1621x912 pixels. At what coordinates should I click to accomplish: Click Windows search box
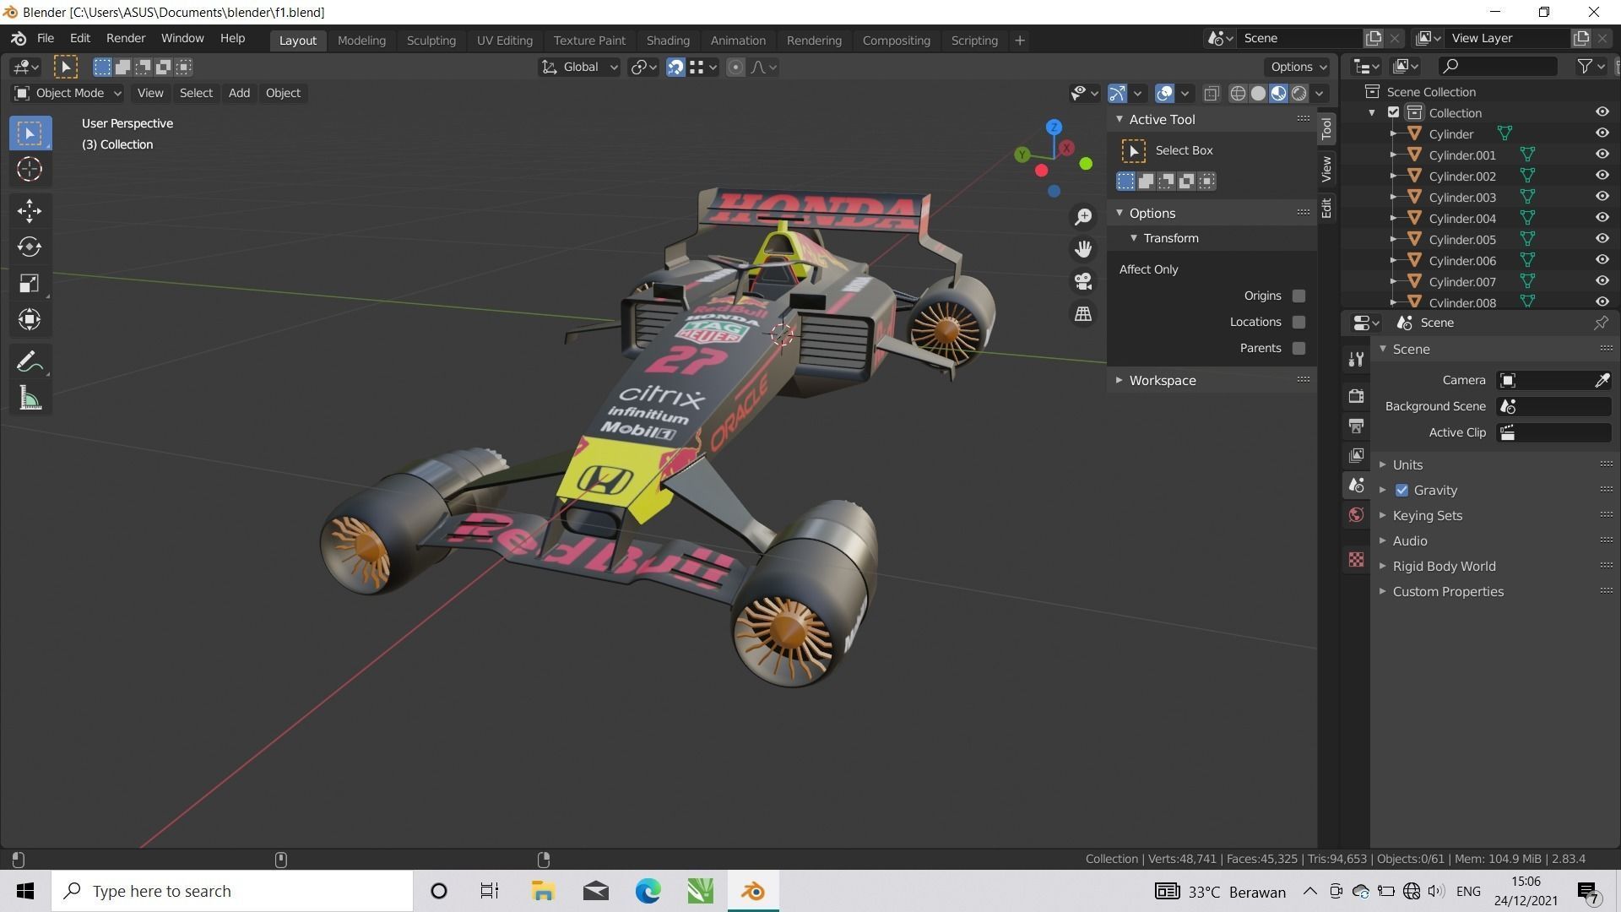tap(232, 891)
